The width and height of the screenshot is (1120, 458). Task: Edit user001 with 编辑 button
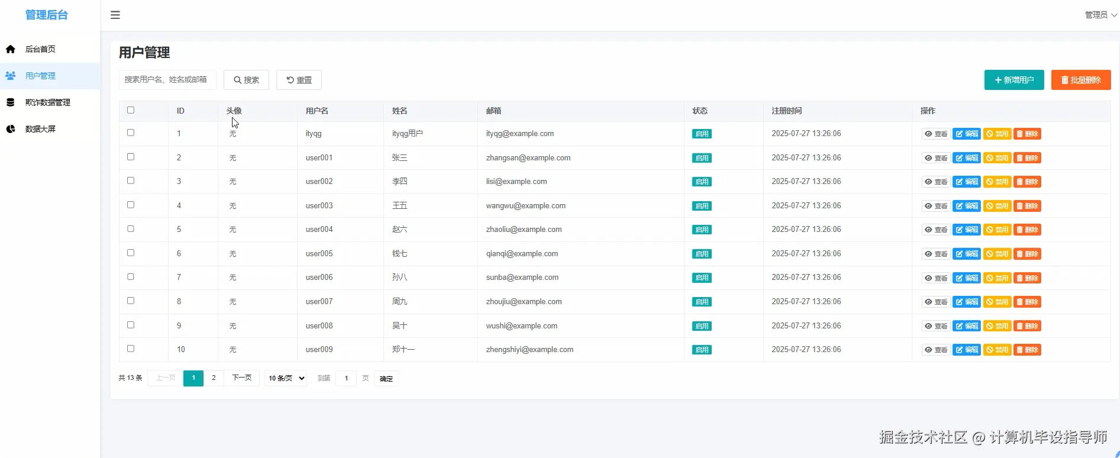[x=967, y=158]
